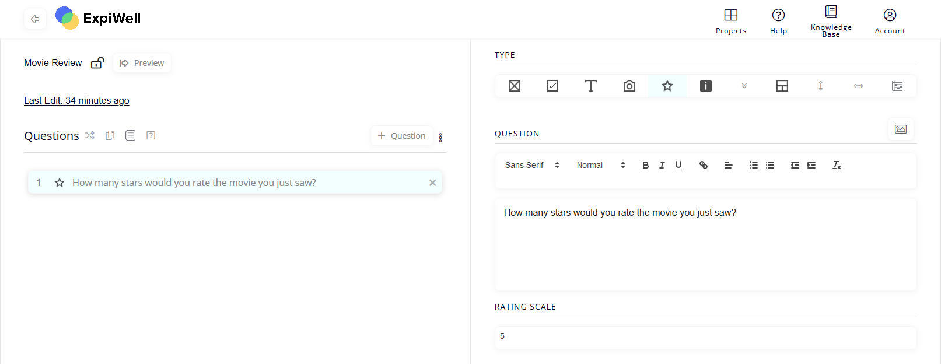Open the Sans Serif font dropdown
The image size is (941, 364).
tap(532, 165)
